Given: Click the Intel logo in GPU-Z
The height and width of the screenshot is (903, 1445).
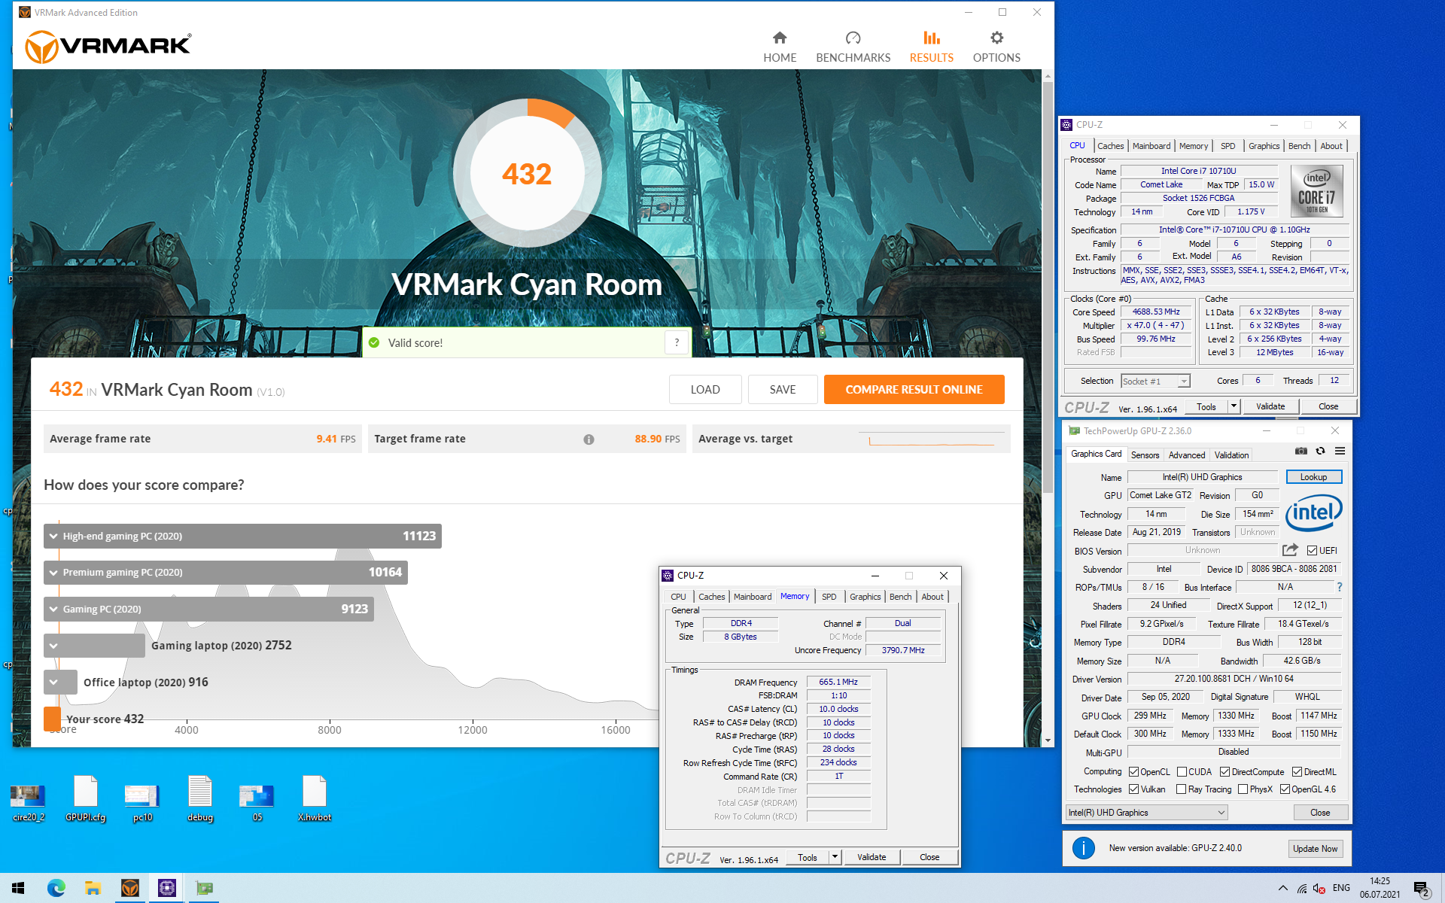Looking at the screenshot, I should (1314, 513).
